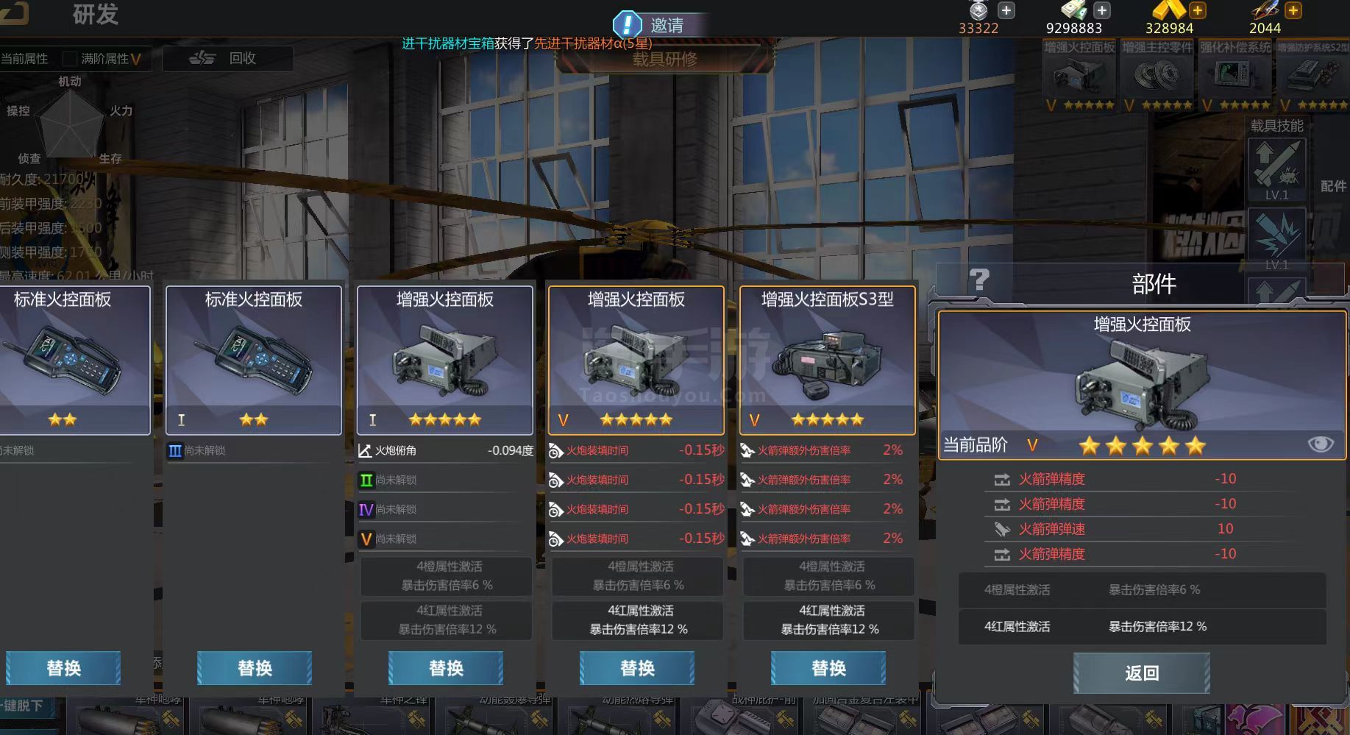
Task: Click the 回收 recycle button
Action: [x=227, y=58]
